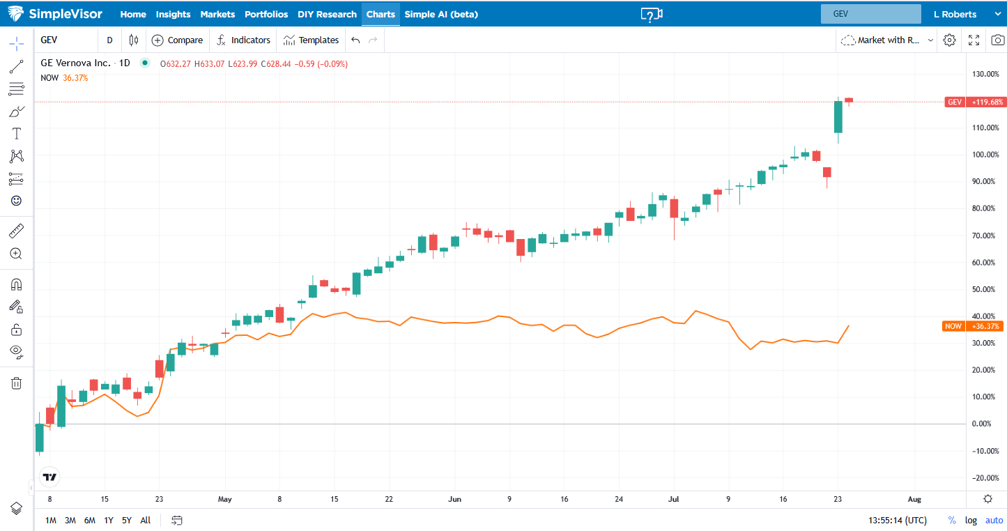Click the Compare symbol button
1007x531 pixels.
(x=178, y=40)
